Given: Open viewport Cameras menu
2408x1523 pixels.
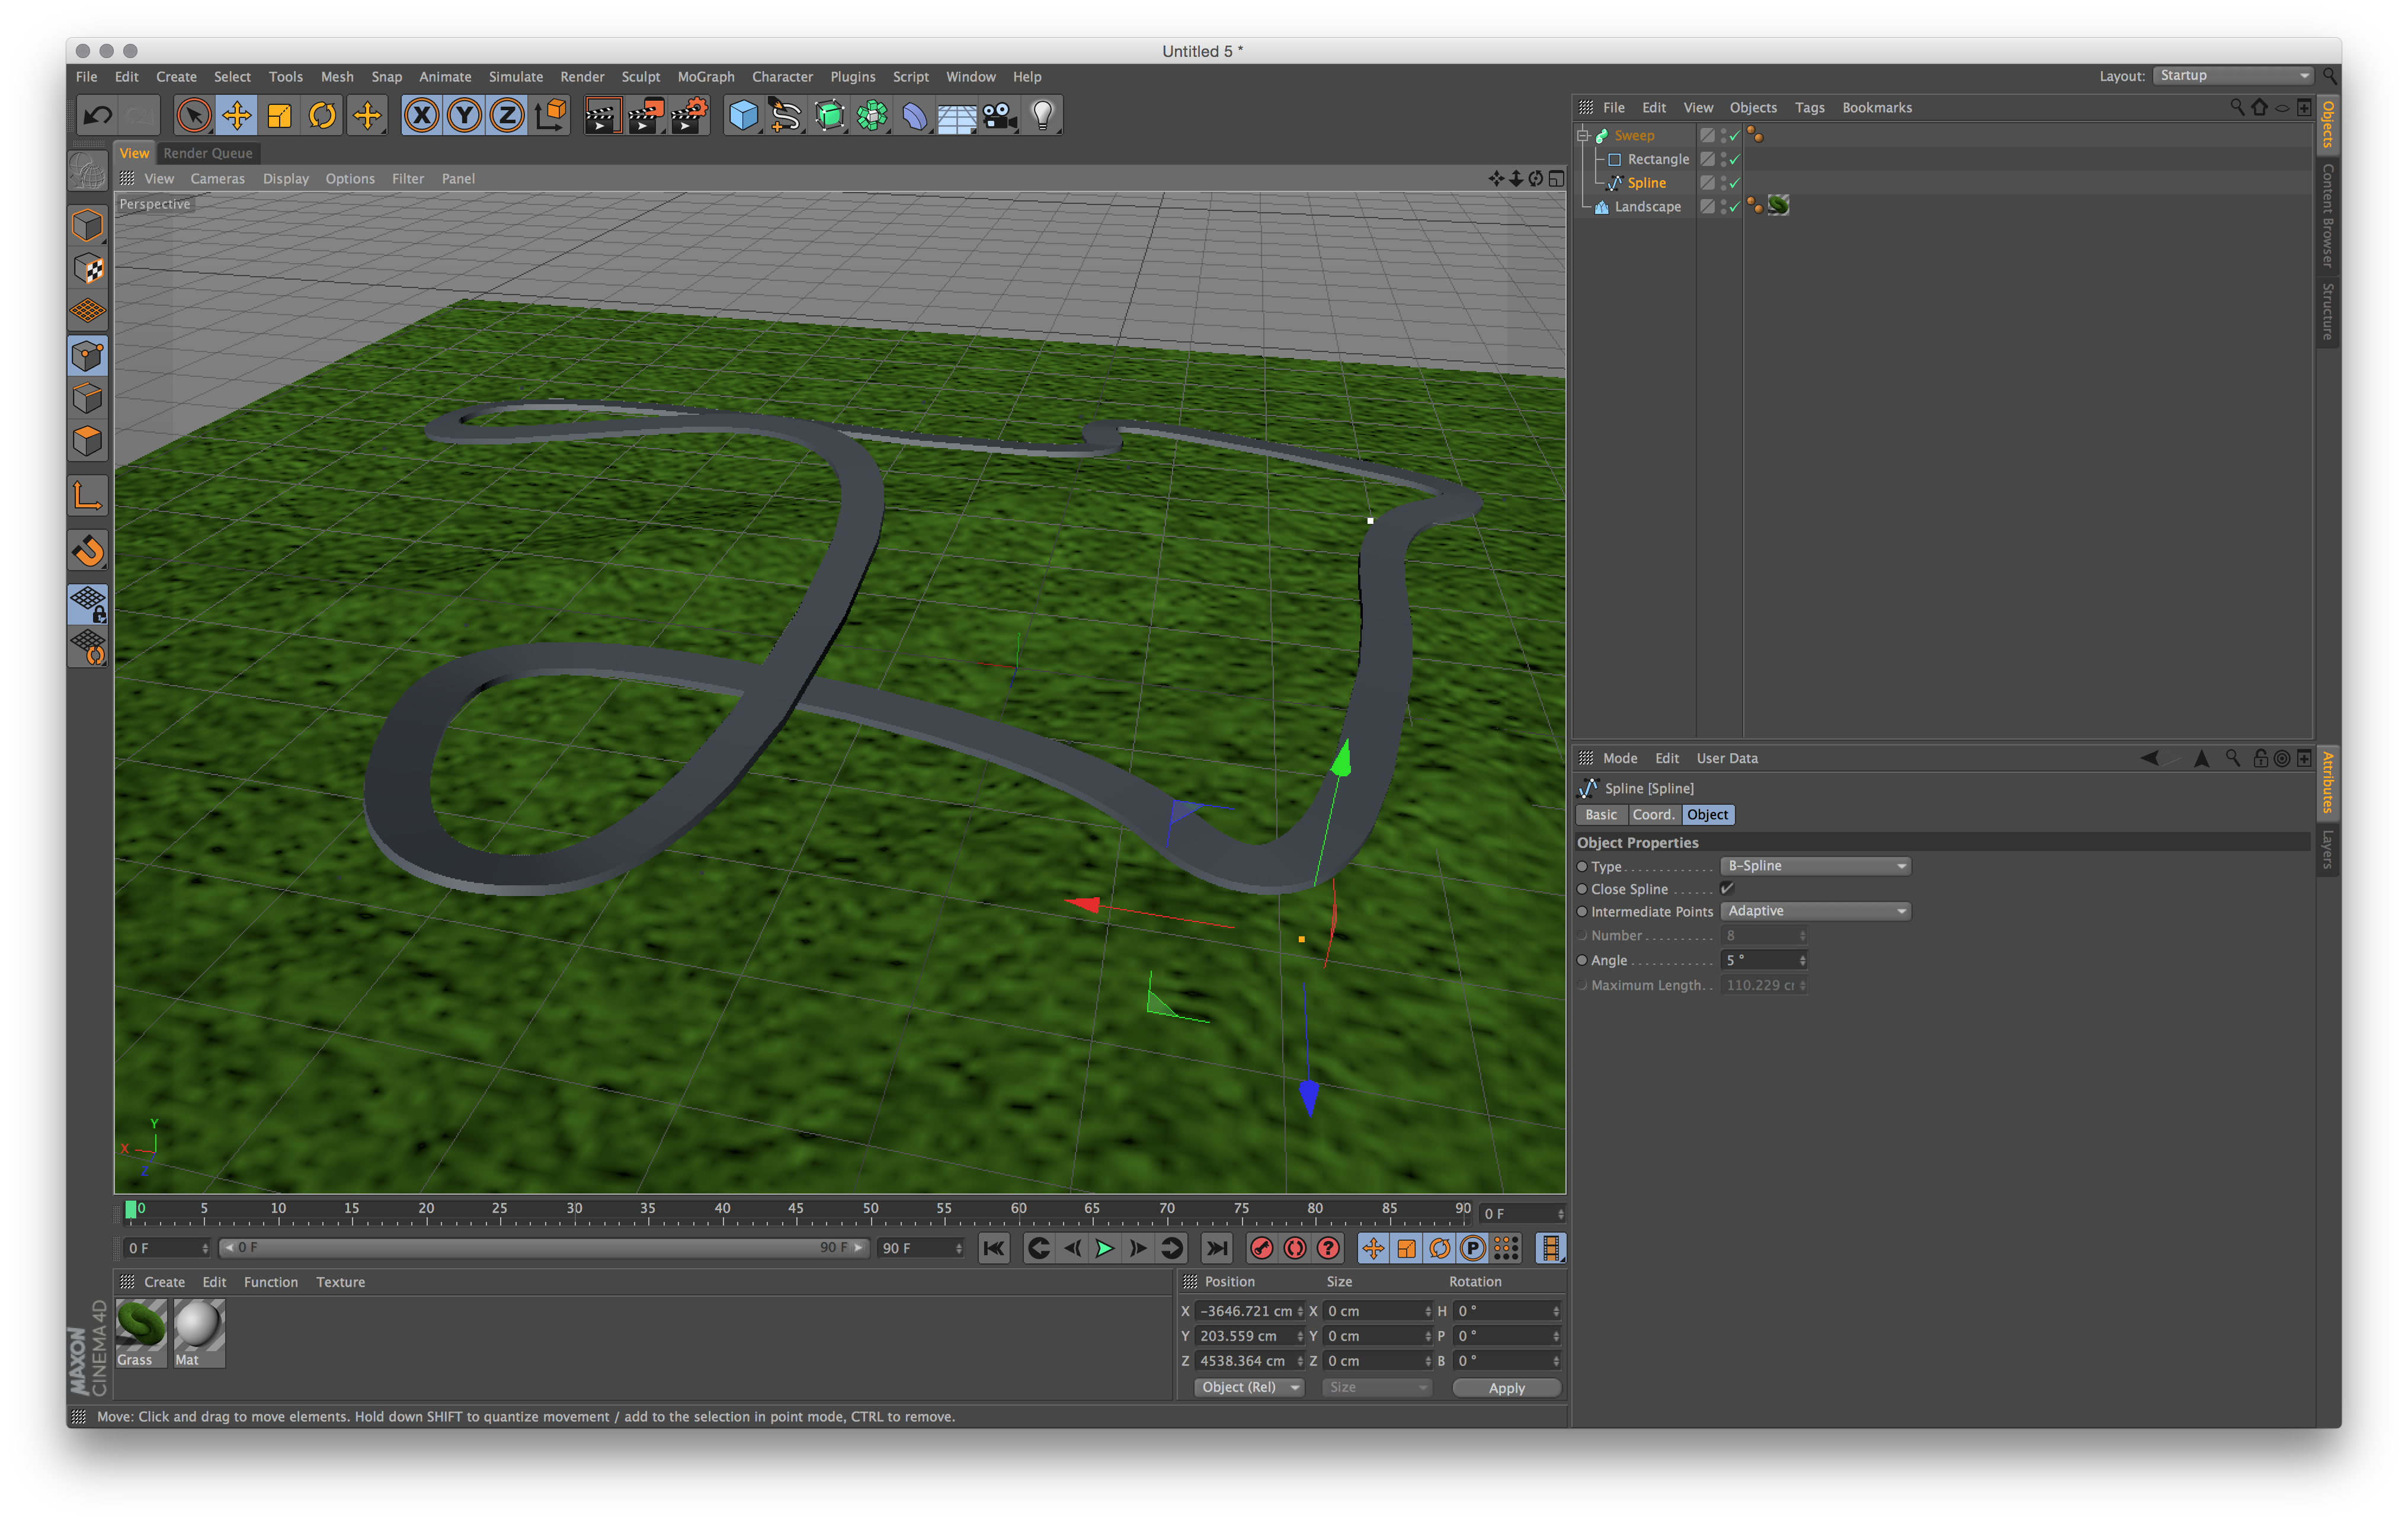Looking at the screenshot, I should pos(218,179).
